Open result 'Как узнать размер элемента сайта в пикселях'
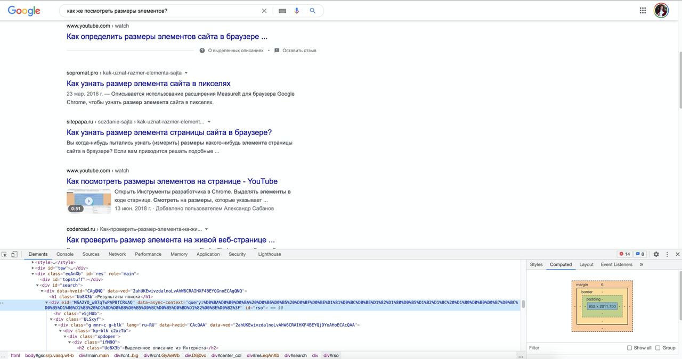Screen dimensions: 682x359 (x=149, y=84)
